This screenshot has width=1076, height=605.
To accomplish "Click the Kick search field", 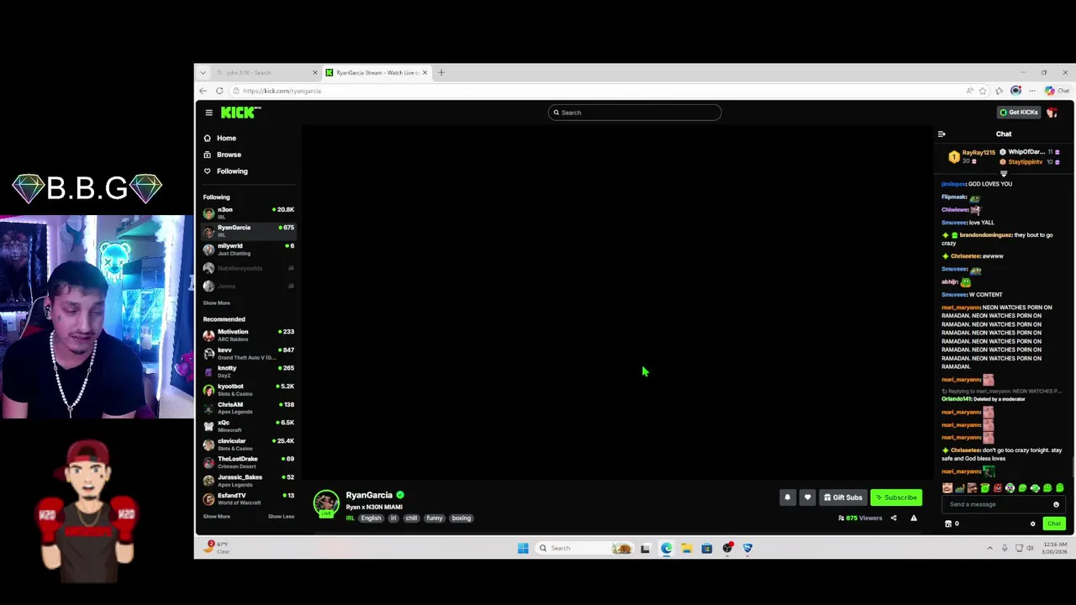I will pyautogui.click(x=635, y=113).
